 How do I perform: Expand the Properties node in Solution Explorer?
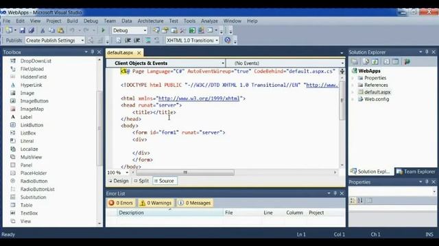(x=353, y=78)
